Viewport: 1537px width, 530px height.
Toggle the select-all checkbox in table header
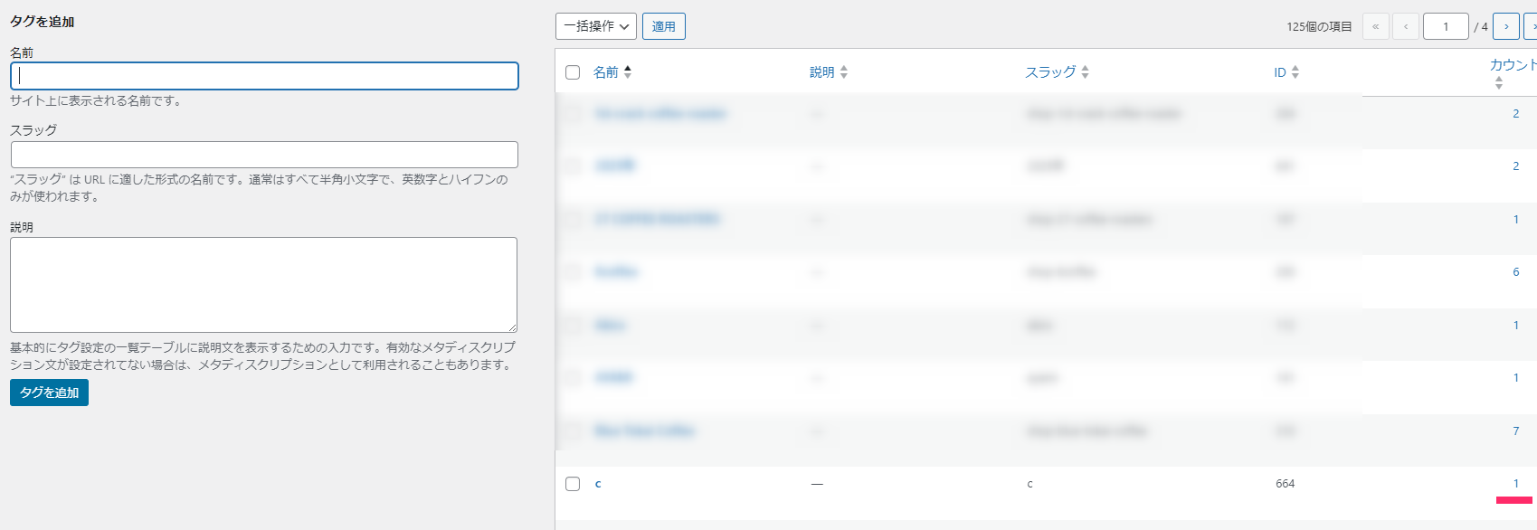[x=573, y=72]
